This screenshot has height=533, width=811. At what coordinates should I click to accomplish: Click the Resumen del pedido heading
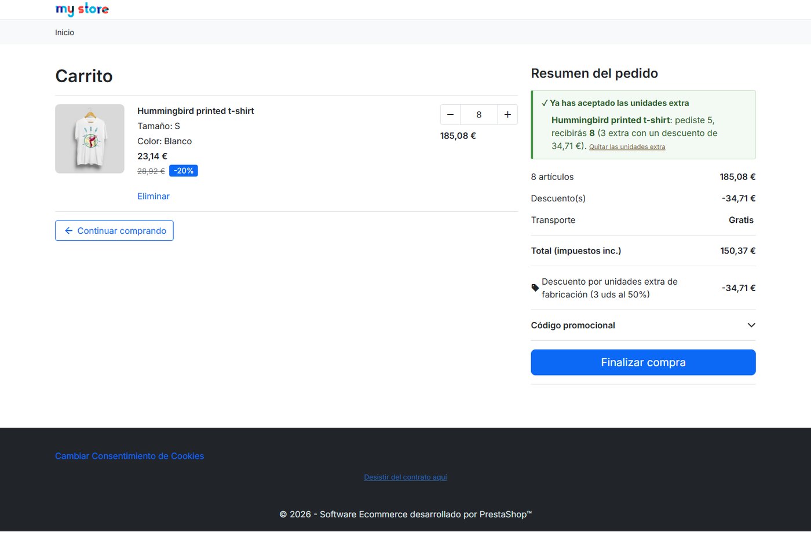pos(594,73)
